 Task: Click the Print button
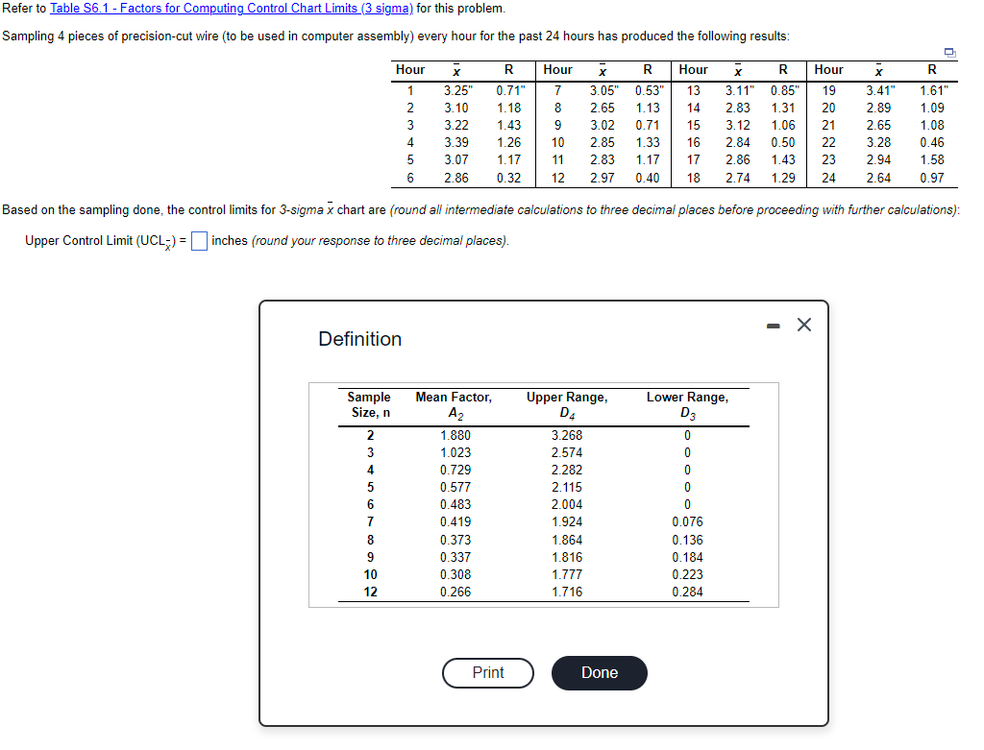(487, 673)
